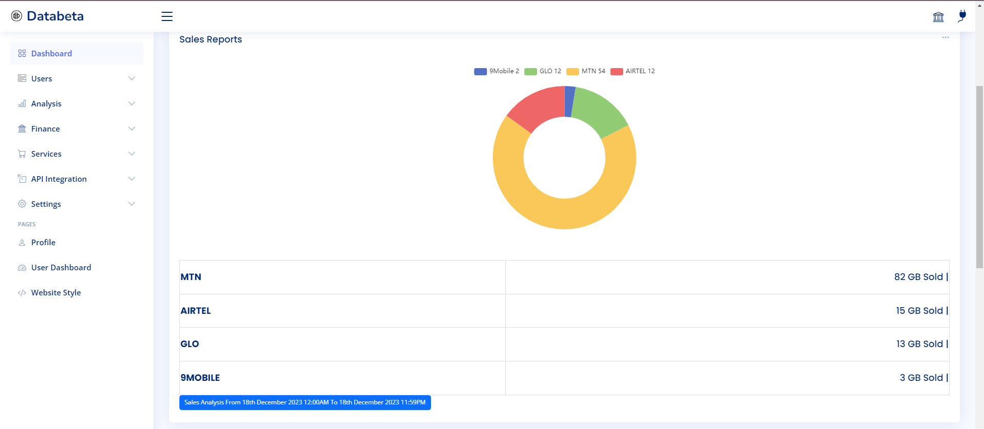Expand the Users menu chevron
This screenshot has width=984, height=429.
pos(132,78)
